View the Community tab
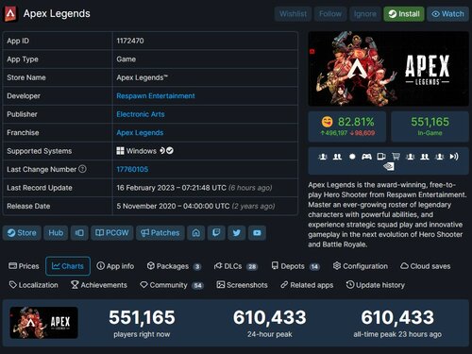 pyautogui.click(x=172, y=285)
